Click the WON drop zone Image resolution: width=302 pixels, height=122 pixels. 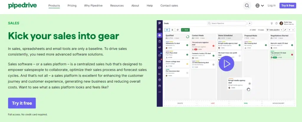(246, 103)
